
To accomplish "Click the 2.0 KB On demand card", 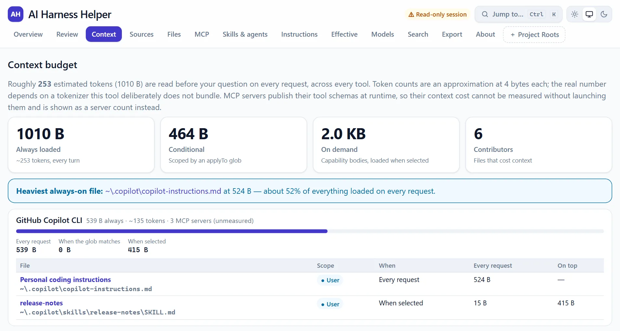I will pyautogui.click(x=386, y=145).
